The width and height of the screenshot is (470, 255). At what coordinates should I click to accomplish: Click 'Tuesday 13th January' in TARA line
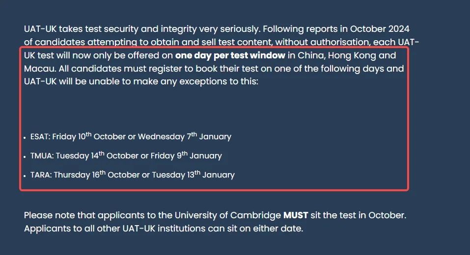193,175
